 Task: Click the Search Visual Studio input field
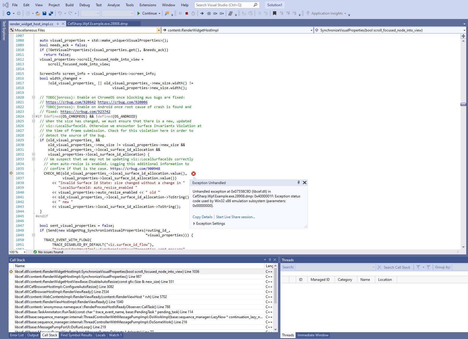coord(227,5)
